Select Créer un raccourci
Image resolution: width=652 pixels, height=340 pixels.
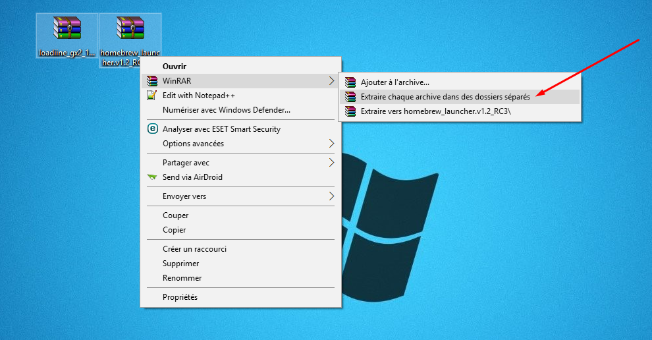240,249
